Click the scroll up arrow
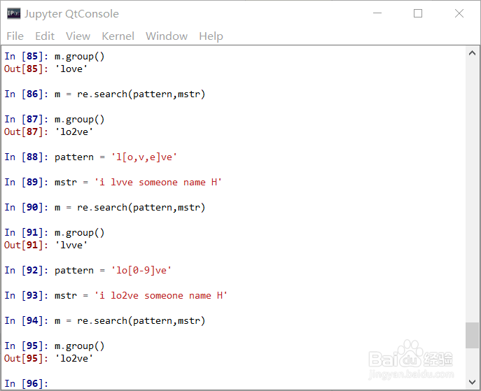The height and width of the screenshot is (391, 481). [x=472, y=53]
